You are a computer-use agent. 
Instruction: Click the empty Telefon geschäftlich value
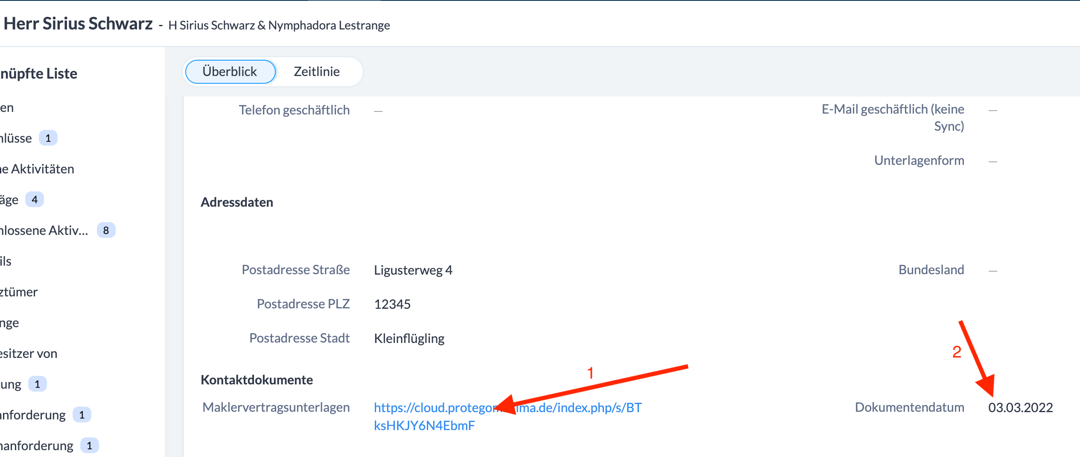pyautogui.click(x=378, y=111)
